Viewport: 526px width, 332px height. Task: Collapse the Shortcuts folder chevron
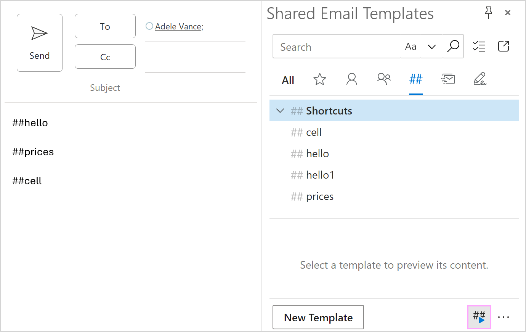[280, 111]
